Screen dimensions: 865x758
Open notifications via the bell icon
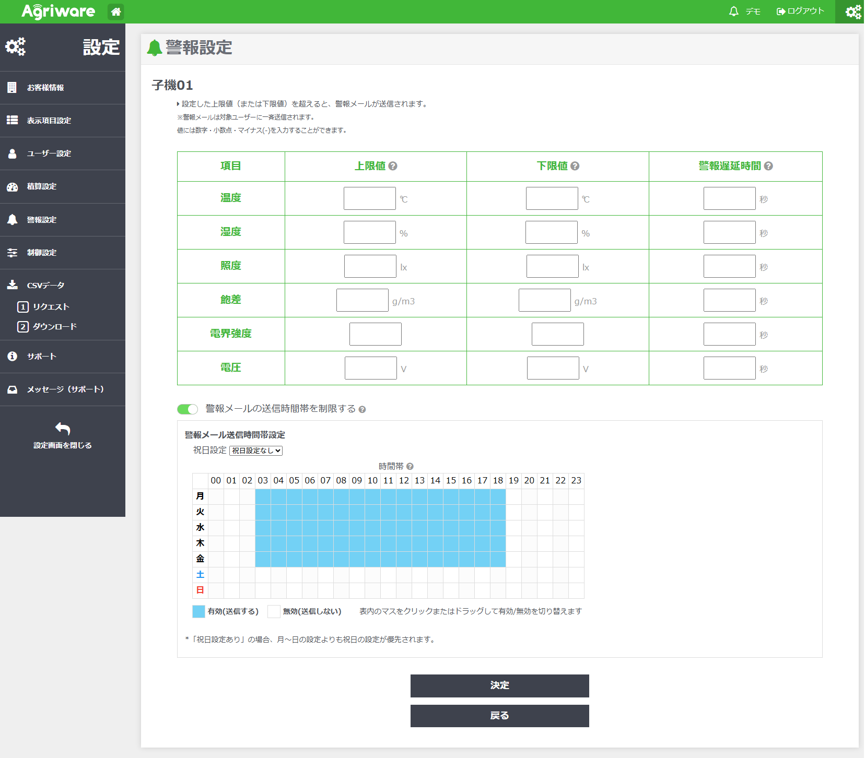pyautogui.click(x=733, y=11)
